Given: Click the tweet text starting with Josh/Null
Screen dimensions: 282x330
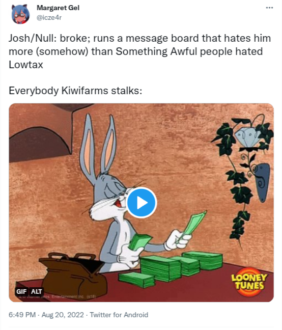Looking at the screenshot, I should coord(139,51).
